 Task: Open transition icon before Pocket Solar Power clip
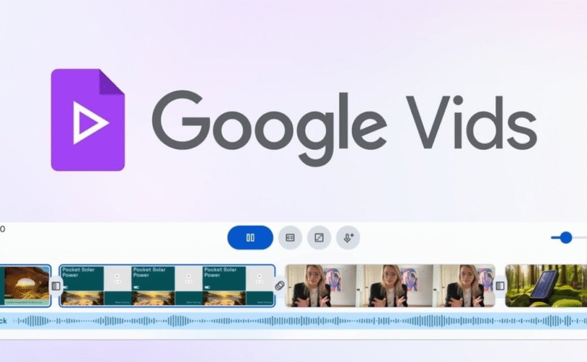point(56,286)
